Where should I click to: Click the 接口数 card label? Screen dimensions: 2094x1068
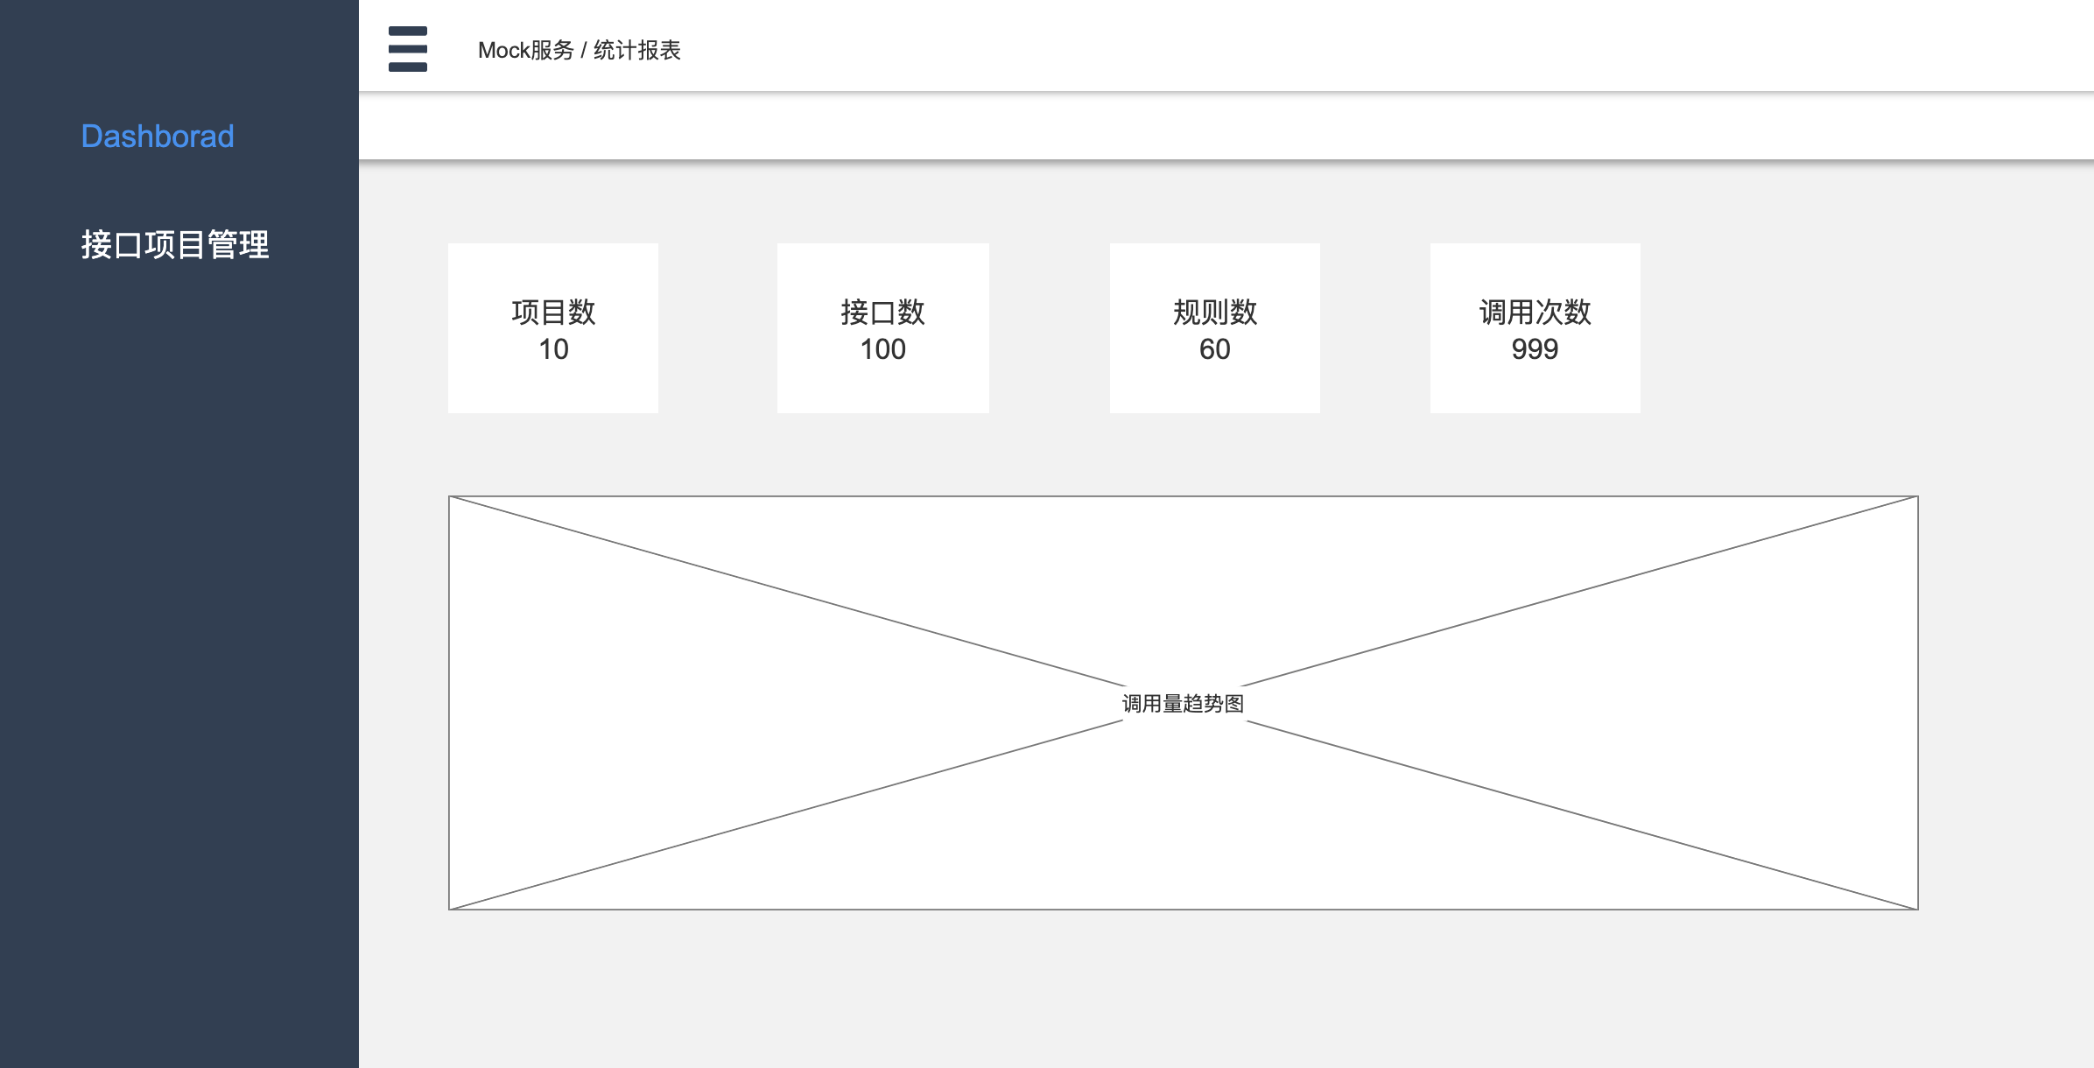[882, 312]
